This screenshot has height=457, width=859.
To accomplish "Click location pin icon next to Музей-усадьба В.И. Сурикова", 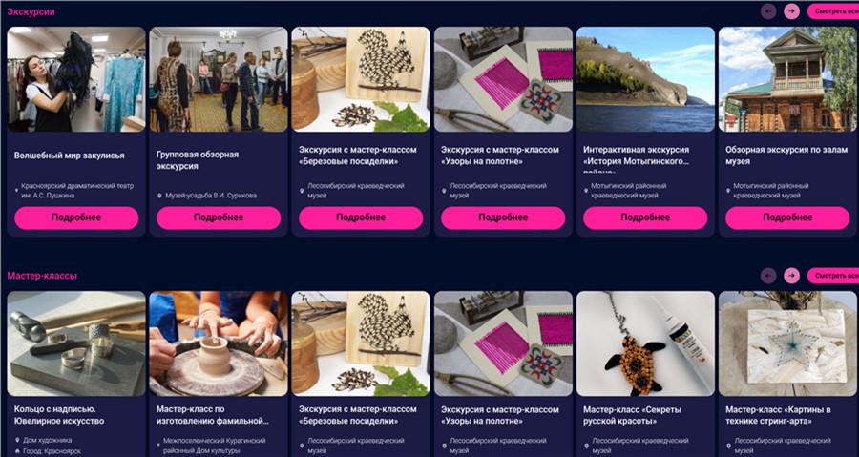I will coord(159,196).
